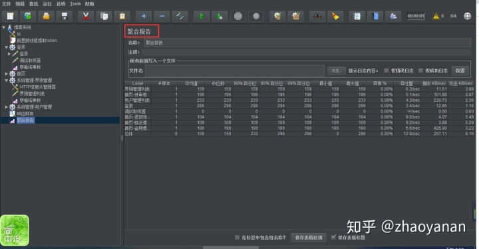Select the 调试取样器 tree item
Image resolution: width=479 pixels, height=249 pixels.
pyautogui.click(x=30, y=61)
